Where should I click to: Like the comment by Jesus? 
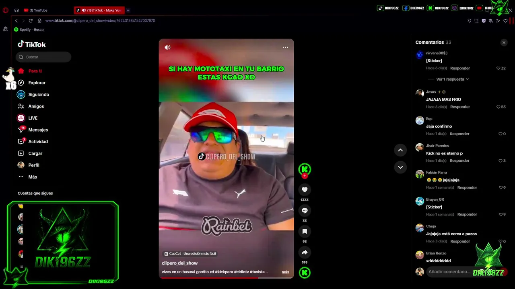pos(498,107)
